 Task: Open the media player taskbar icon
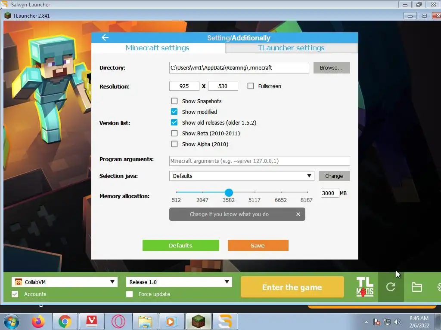pos(171,321)
